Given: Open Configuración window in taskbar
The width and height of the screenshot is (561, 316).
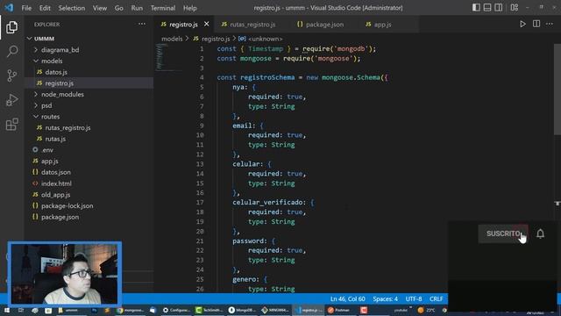Looking at the screenshot, I should click(x=176, y=310).
